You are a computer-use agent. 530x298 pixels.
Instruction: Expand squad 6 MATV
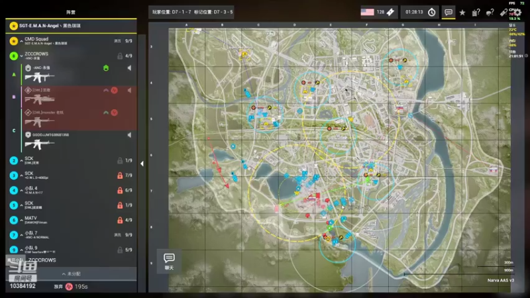[21, 220]
